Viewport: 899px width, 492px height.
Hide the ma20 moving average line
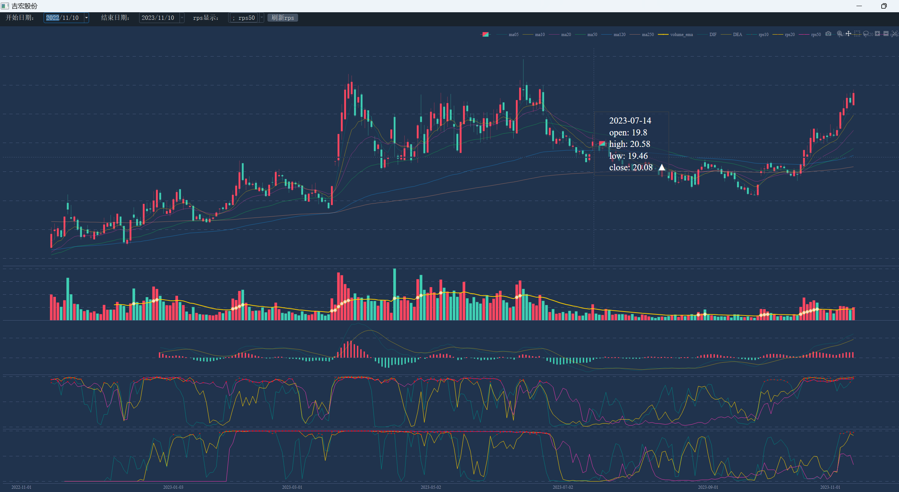pyautogui.click(x=561, y=35)
